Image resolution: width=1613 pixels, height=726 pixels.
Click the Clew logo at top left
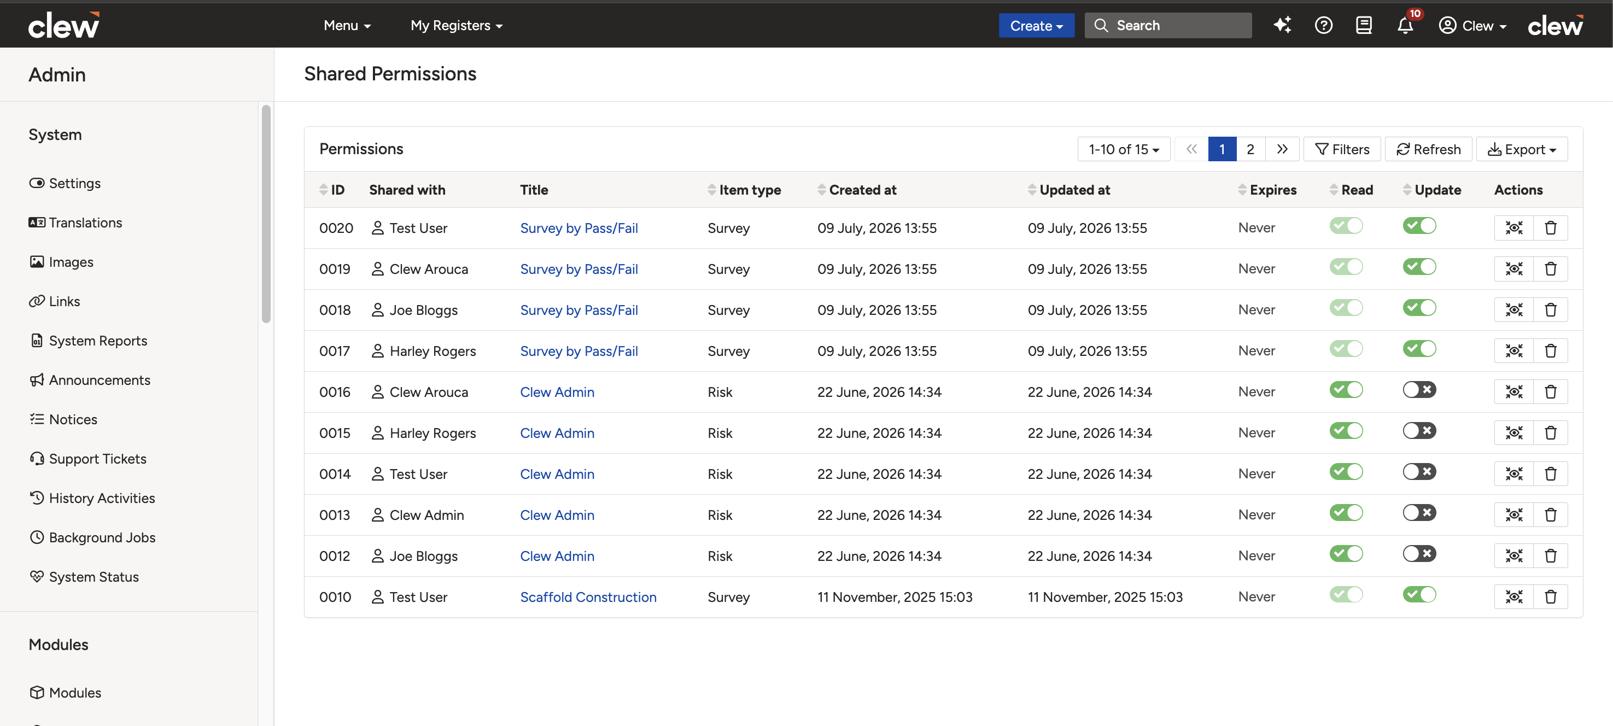point(64,25)
